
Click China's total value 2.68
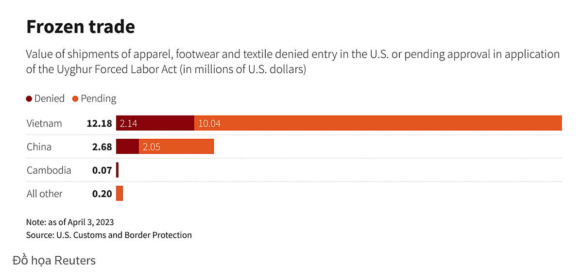(x=102, y=147)
